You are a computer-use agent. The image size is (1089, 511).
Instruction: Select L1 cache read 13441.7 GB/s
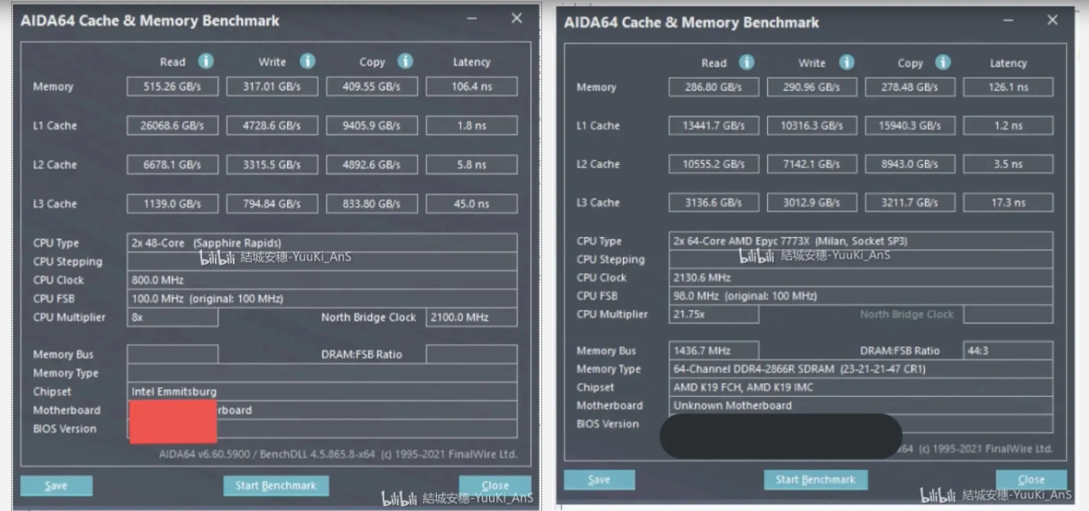point(714,125)
